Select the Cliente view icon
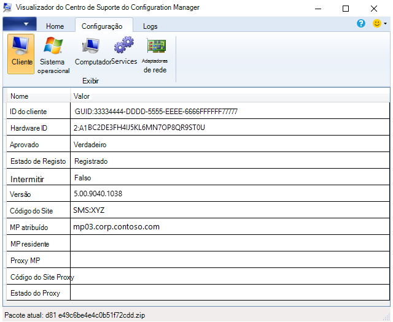Viewport: 393px width, 322px height. (x=21, y=54)
